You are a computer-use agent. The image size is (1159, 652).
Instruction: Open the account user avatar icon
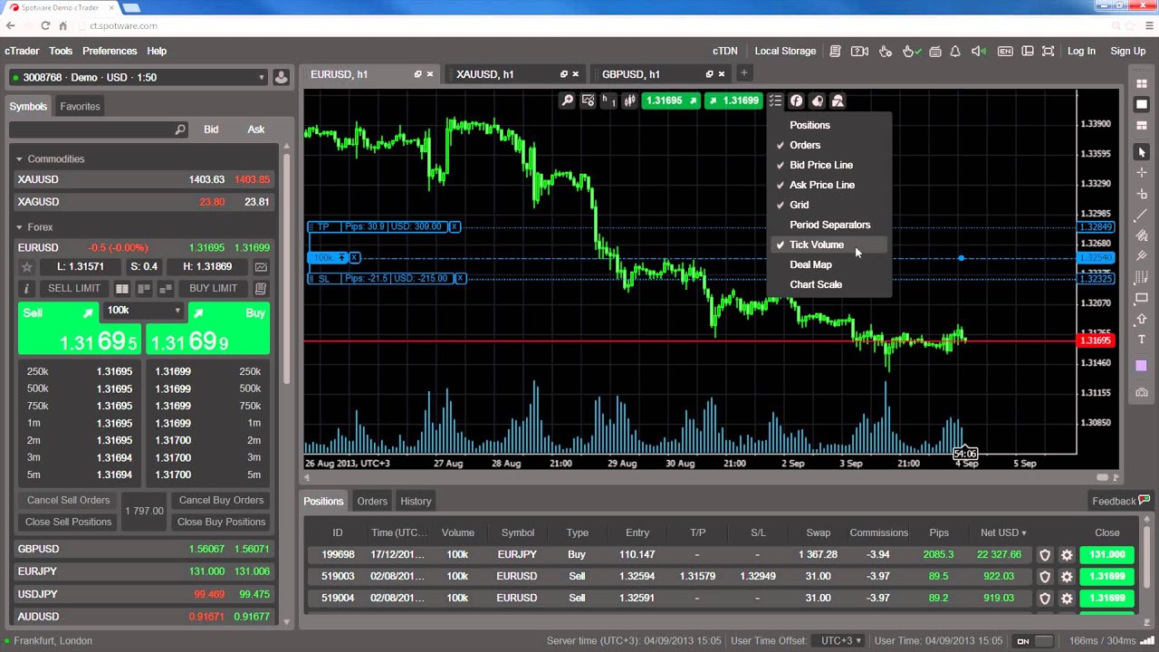pyautogui.click(x=282, y=77)
